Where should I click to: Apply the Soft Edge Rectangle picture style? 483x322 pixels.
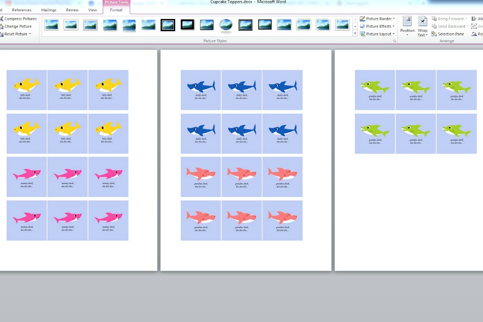pyautogui.click(x=149, y=25)
